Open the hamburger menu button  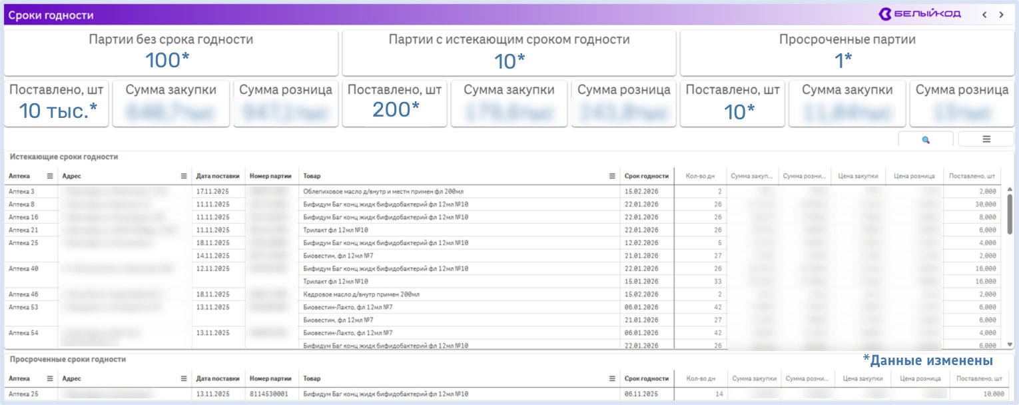click(x=986, y=139)
